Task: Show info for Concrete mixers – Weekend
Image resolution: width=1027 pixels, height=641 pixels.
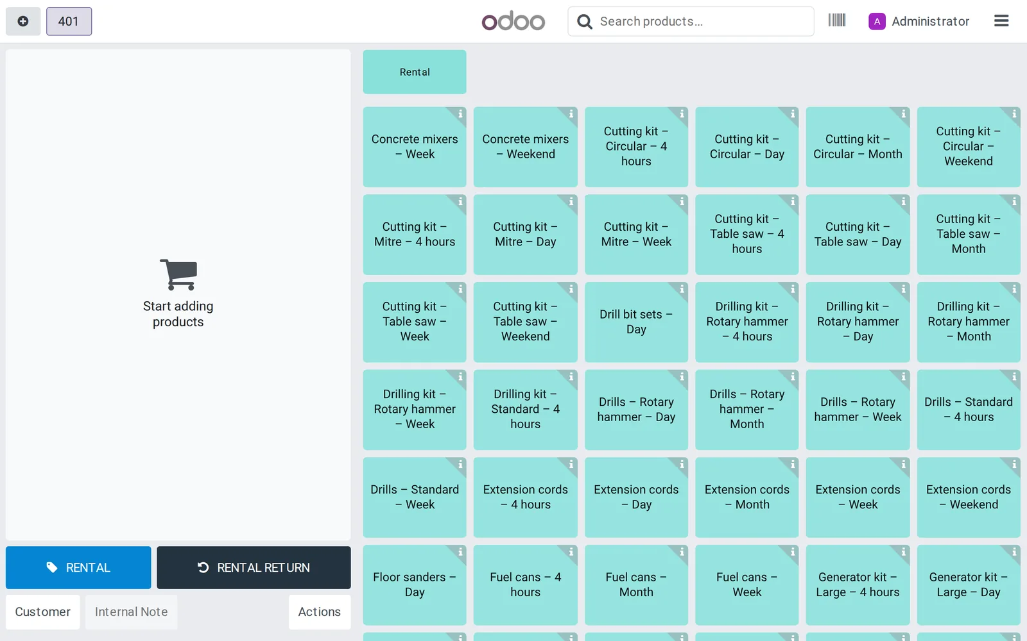Action: pos(571,113)
